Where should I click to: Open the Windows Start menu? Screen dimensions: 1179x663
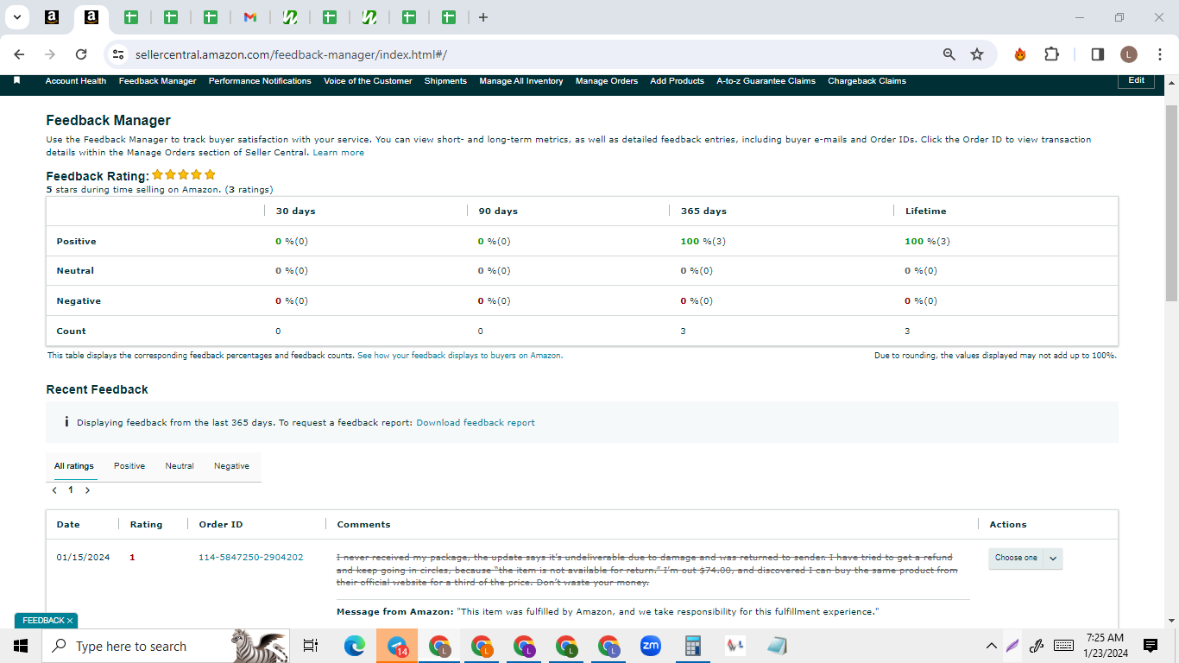[21, 646]
